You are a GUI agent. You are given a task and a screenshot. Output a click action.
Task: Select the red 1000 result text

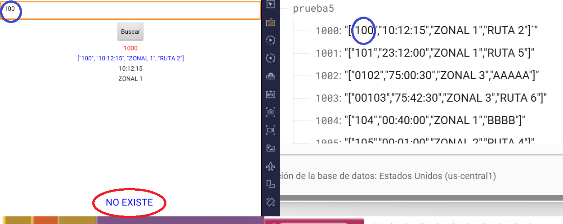click(130, 48)
